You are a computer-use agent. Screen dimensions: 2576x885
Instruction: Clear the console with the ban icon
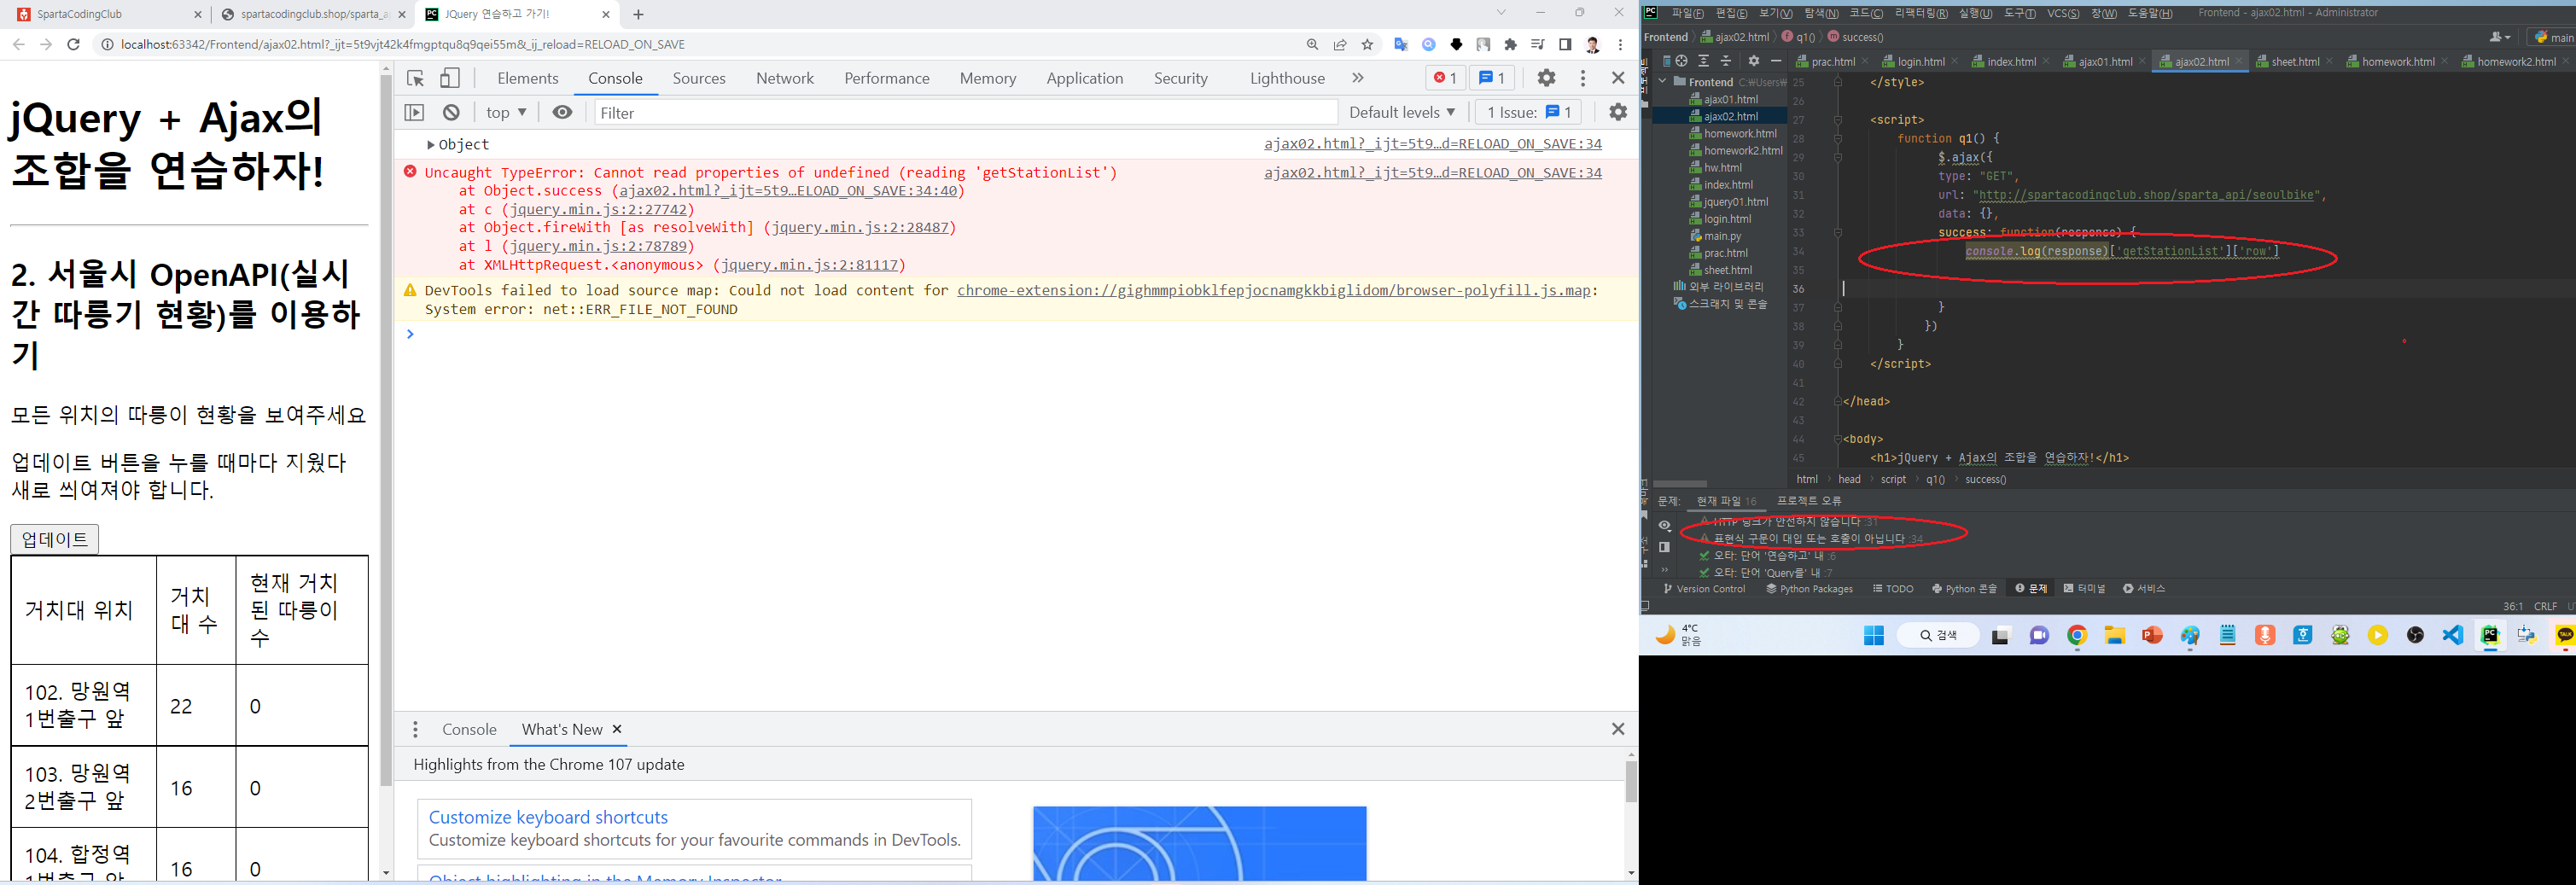[452, 113]
